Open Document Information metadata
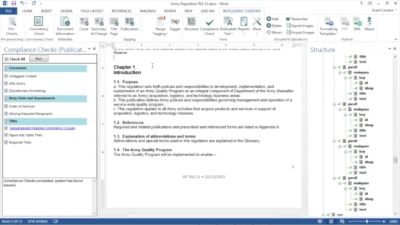 pyautogui.click(x=65, y=27)
